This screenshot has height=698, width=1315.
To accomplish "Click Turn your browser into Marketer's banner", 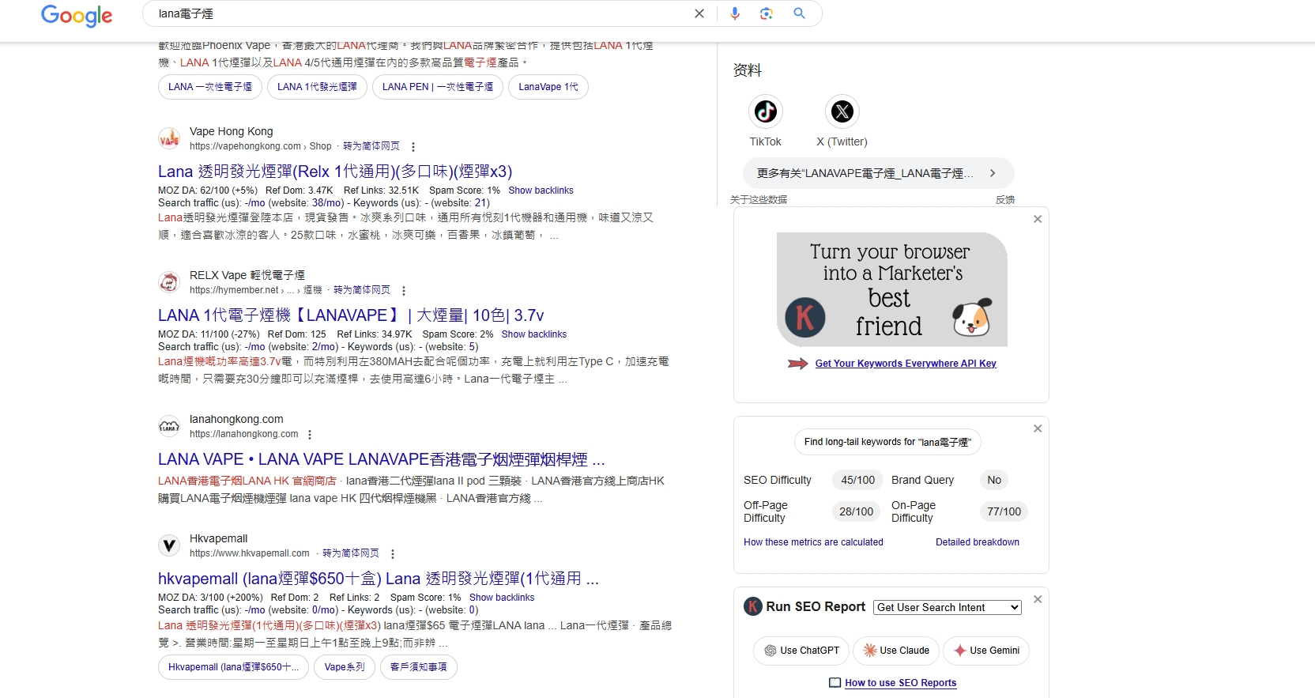I will pyautogui.click(x=892, y=289).
